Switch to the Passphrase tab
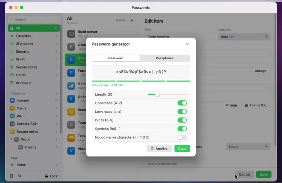 coord(164,58)
